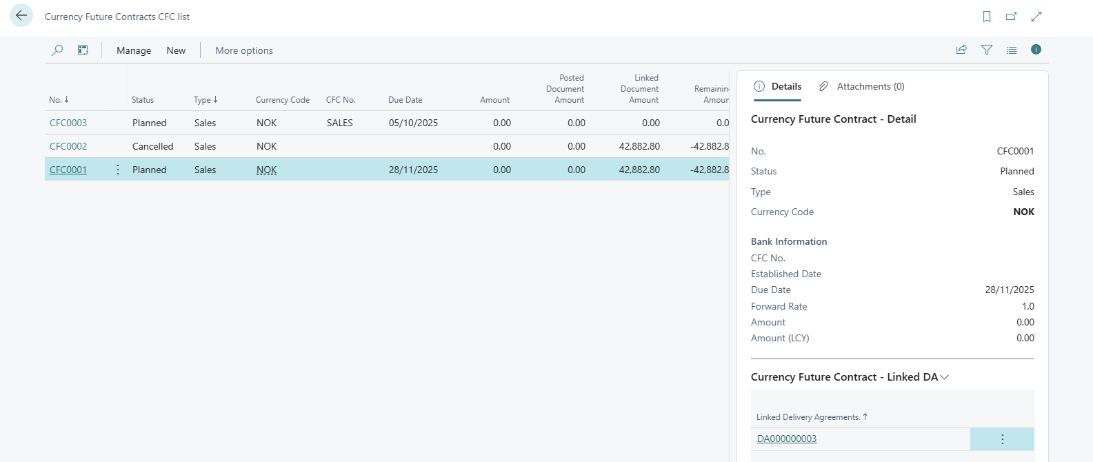The image size is (1093, 462).
Task: Toggle the FactBox information pane icon
Action: click(1036, 50)
